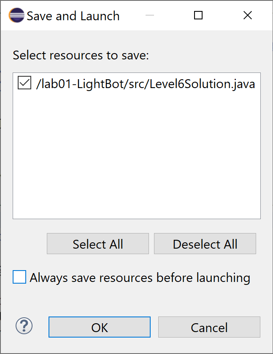
Task: Click the 'Always save resources before launching' label
Action: click(140, 278)
